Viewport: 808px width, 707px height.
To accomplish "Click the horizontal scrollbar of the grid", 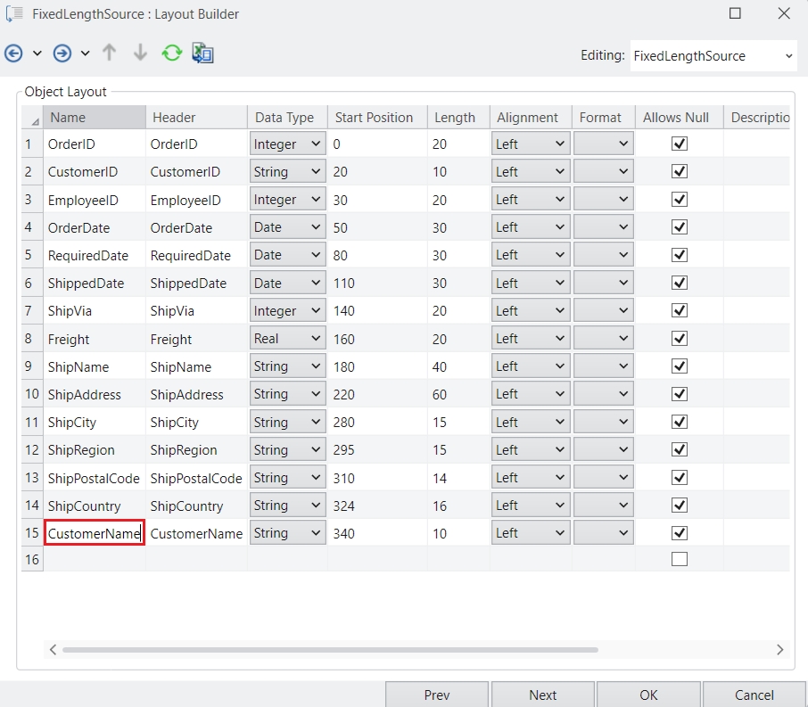I will (x=330, y=650).
